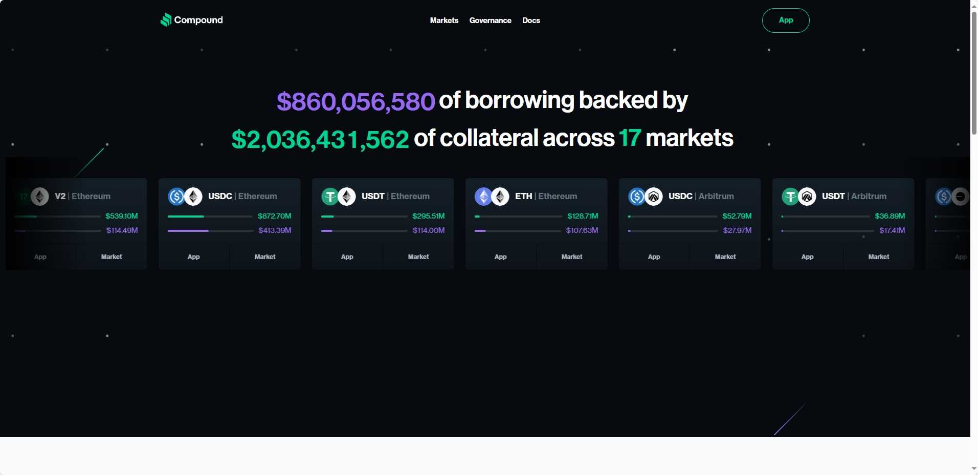Screen dimensions: 978x475
Task: Open App for USDC Arbitrum card
Action: 654,257
